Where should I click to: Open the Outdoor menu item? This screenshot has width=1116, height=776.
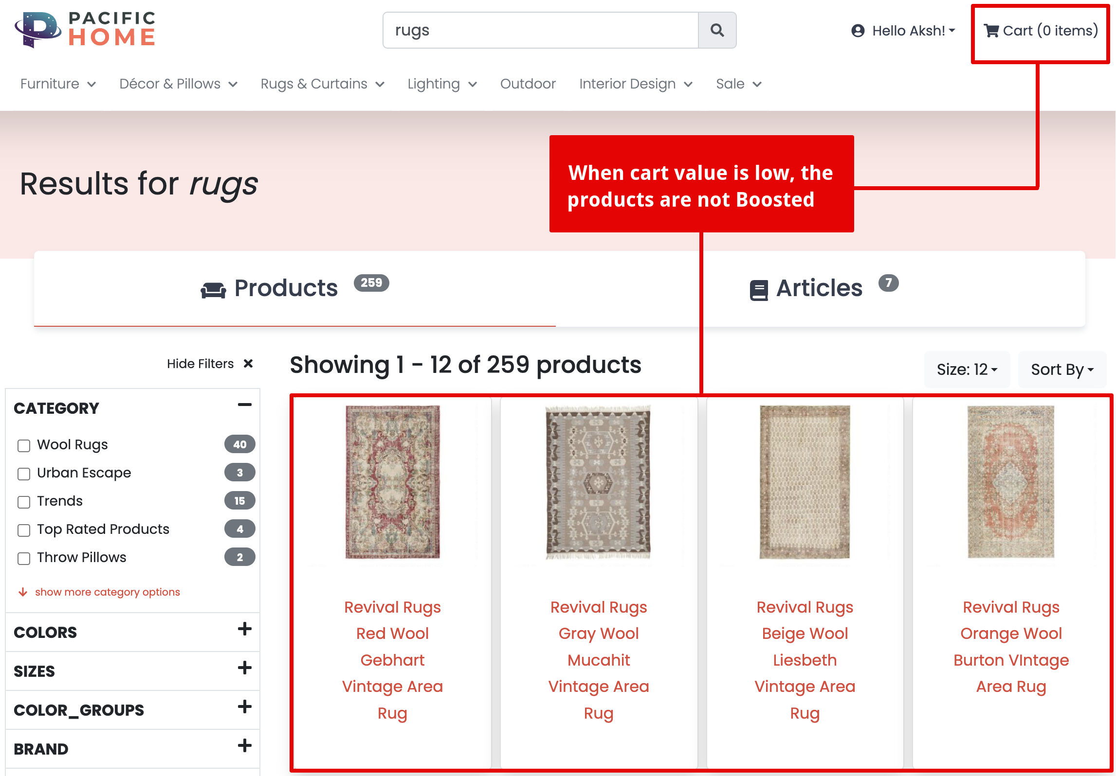(528, 84)
